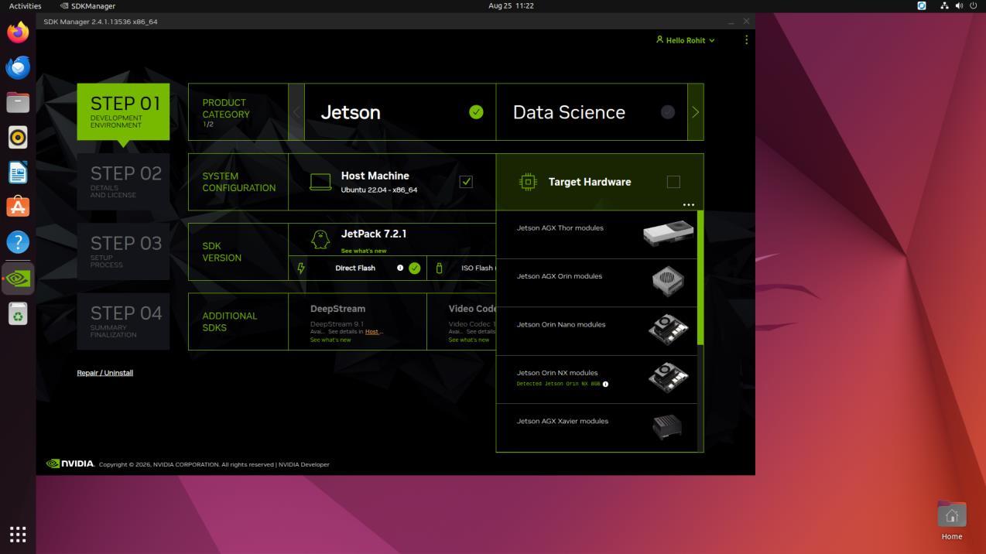Click the volume icon in top bar
The height and width of the screenshot is (554, 986).
pyautogui.click(x=959, y=5)
